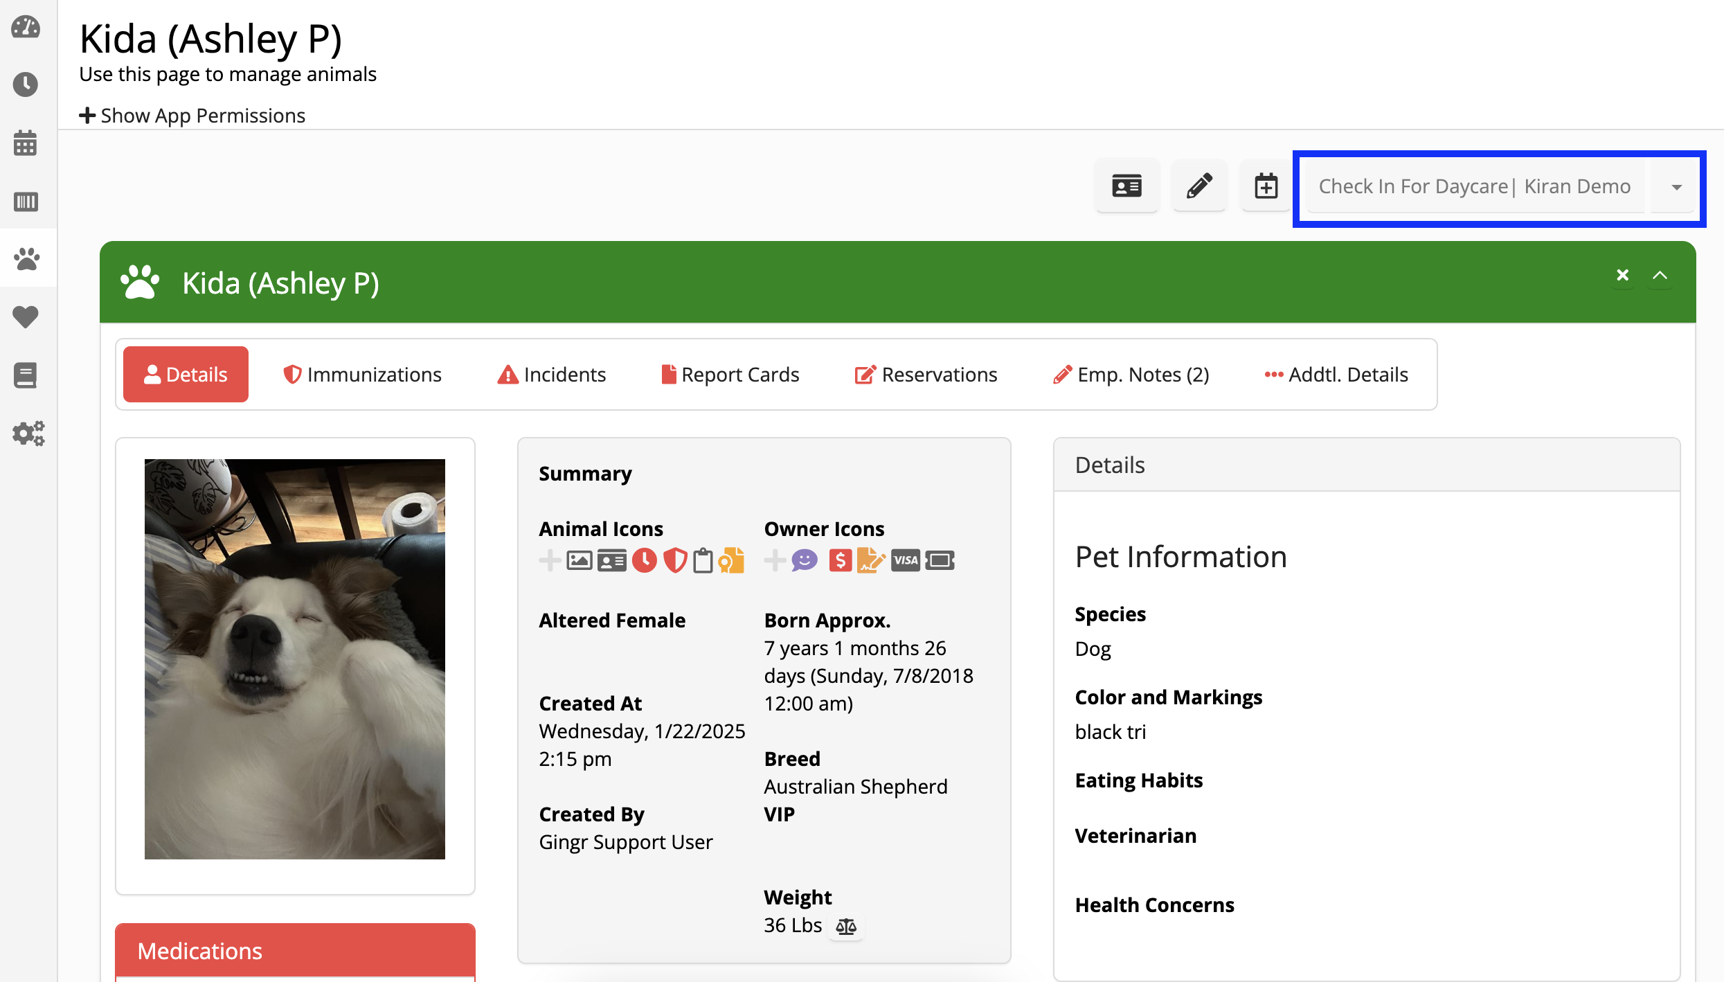Close the Kida (Ashley P) panel

[x=1622, y=276]
